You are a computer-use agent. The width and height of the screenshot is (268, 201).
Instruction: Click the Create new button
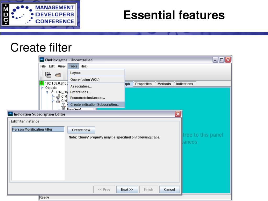click(81, 130)
